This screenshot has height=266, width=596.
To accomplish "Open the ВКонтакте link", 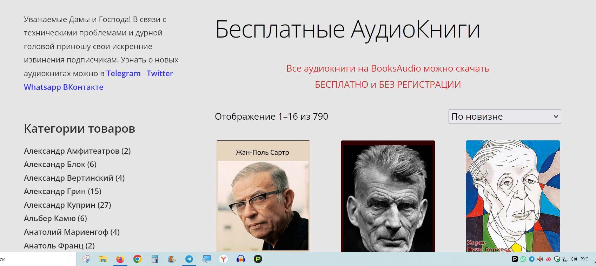I will [x=83, y=87].
